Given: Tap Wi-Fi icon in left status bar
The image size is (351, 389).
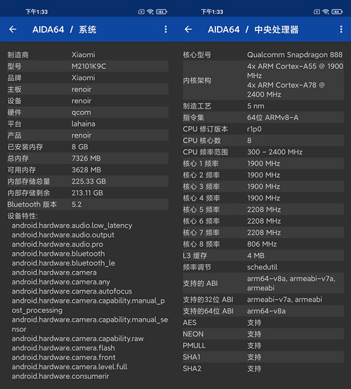Looking at the screenshot, I should point(150,12).
